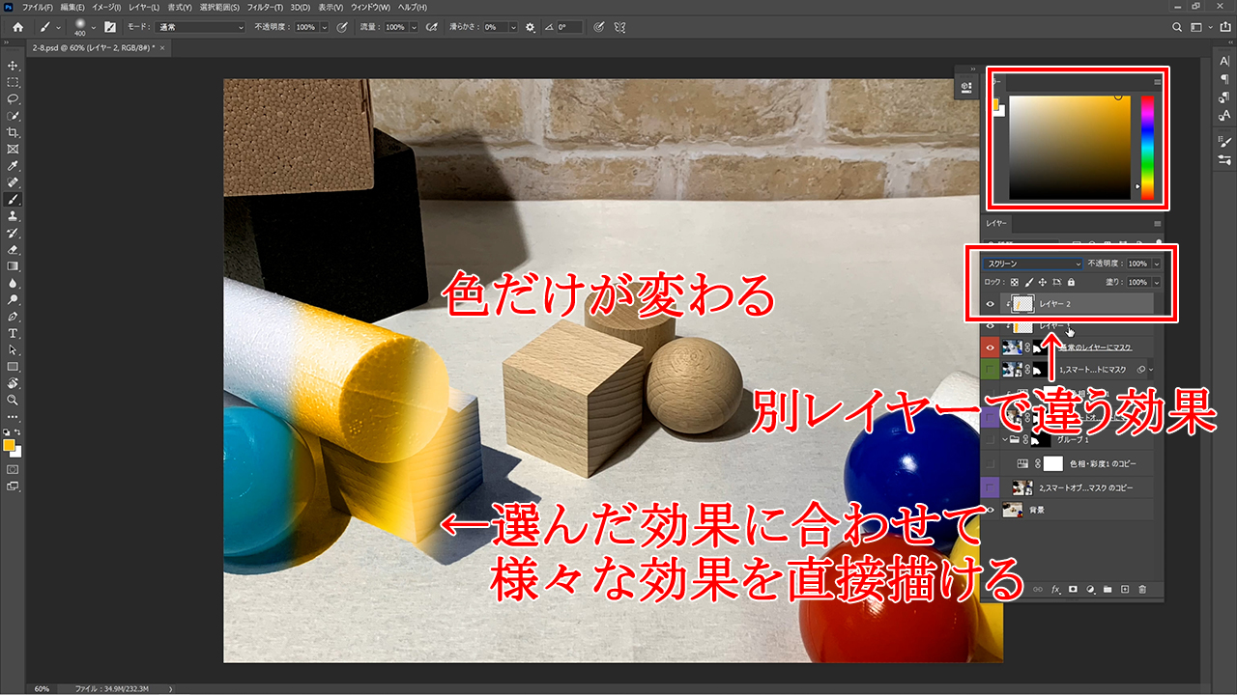
Task: Enable lock transparent pixels for レイヤー 2
Action: click(x=1014, y=282)
